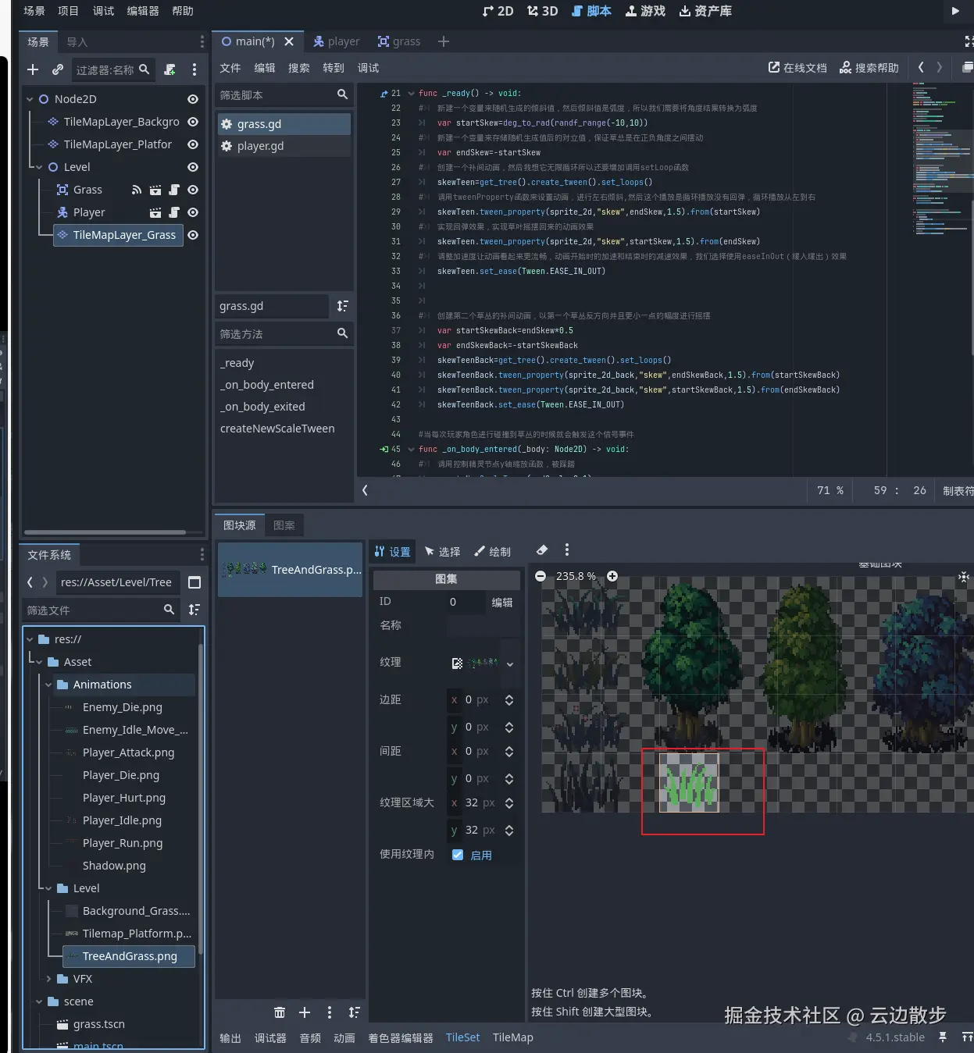Run the project with play button
Image resolution: width=974 pixels, height=1053 pixels.
pyautogui.click(x=955, y=11)
